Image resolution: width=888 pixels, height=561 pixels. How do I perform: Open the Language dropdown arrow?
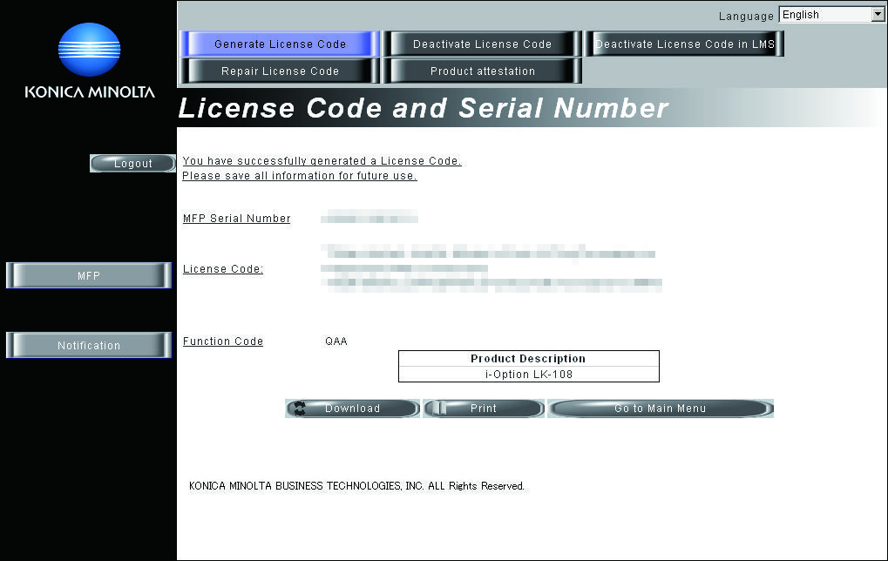[x=878, y=15]
